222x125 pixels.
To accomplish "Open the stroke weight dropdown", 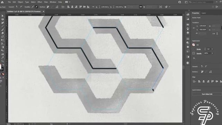I will pyautogui.click(x=212, y=49).
